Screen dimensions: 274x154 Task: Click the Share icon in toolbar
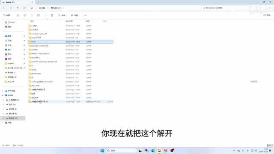tap(45, 15)
